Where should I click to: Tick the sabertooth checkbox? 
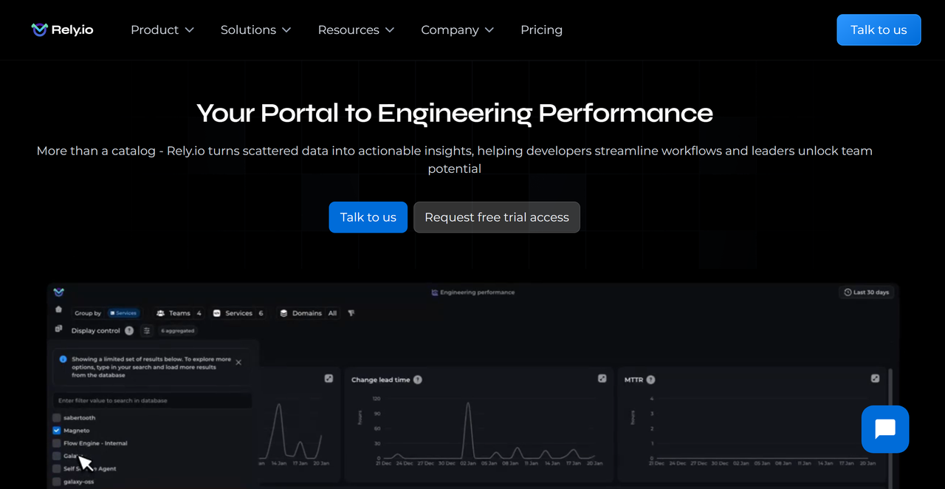(x=57, y=418)
